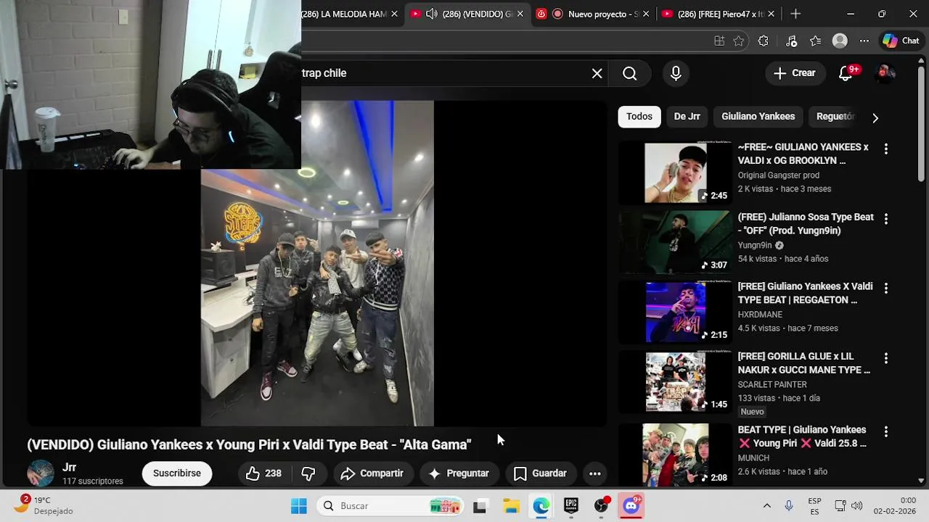
Task: Open the weather widget showing 19°C
Action: click(x=45, y=505)
